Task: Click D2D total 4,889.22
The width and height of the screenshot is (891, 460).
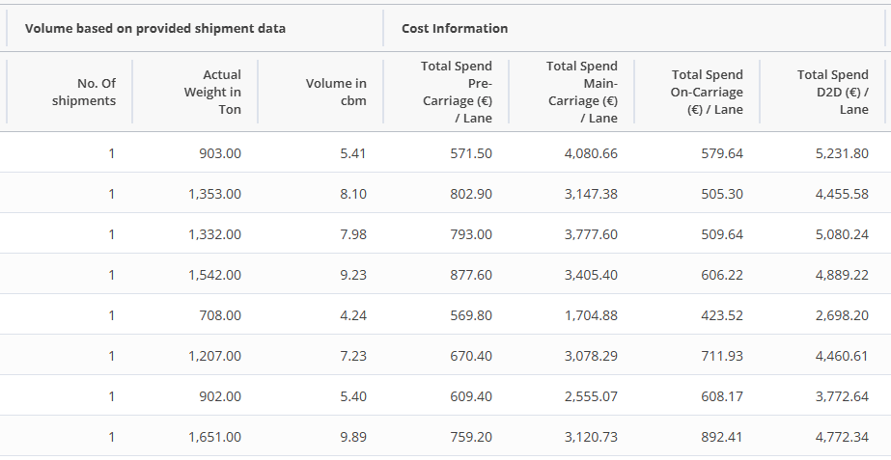Action: click(842, 275)
